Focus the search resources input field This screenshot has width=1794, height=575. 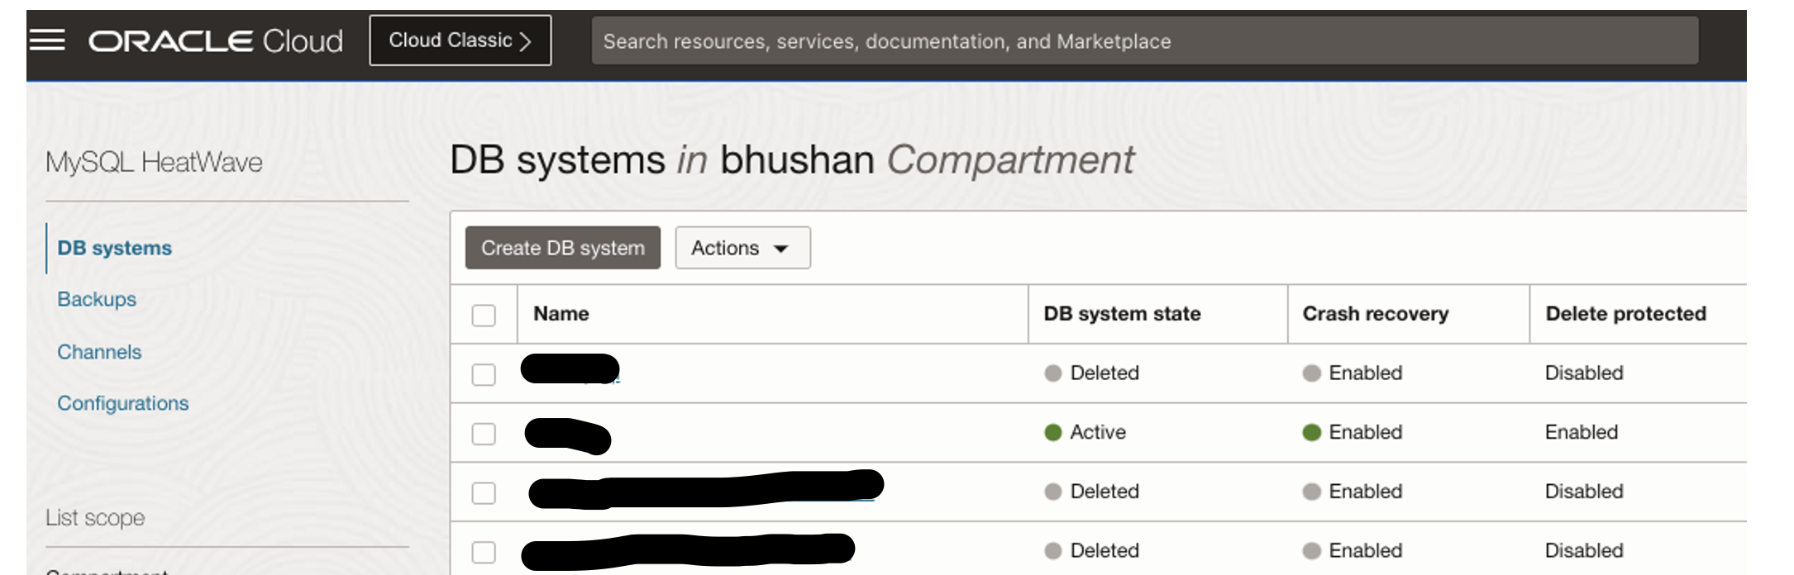(1144, 40)
